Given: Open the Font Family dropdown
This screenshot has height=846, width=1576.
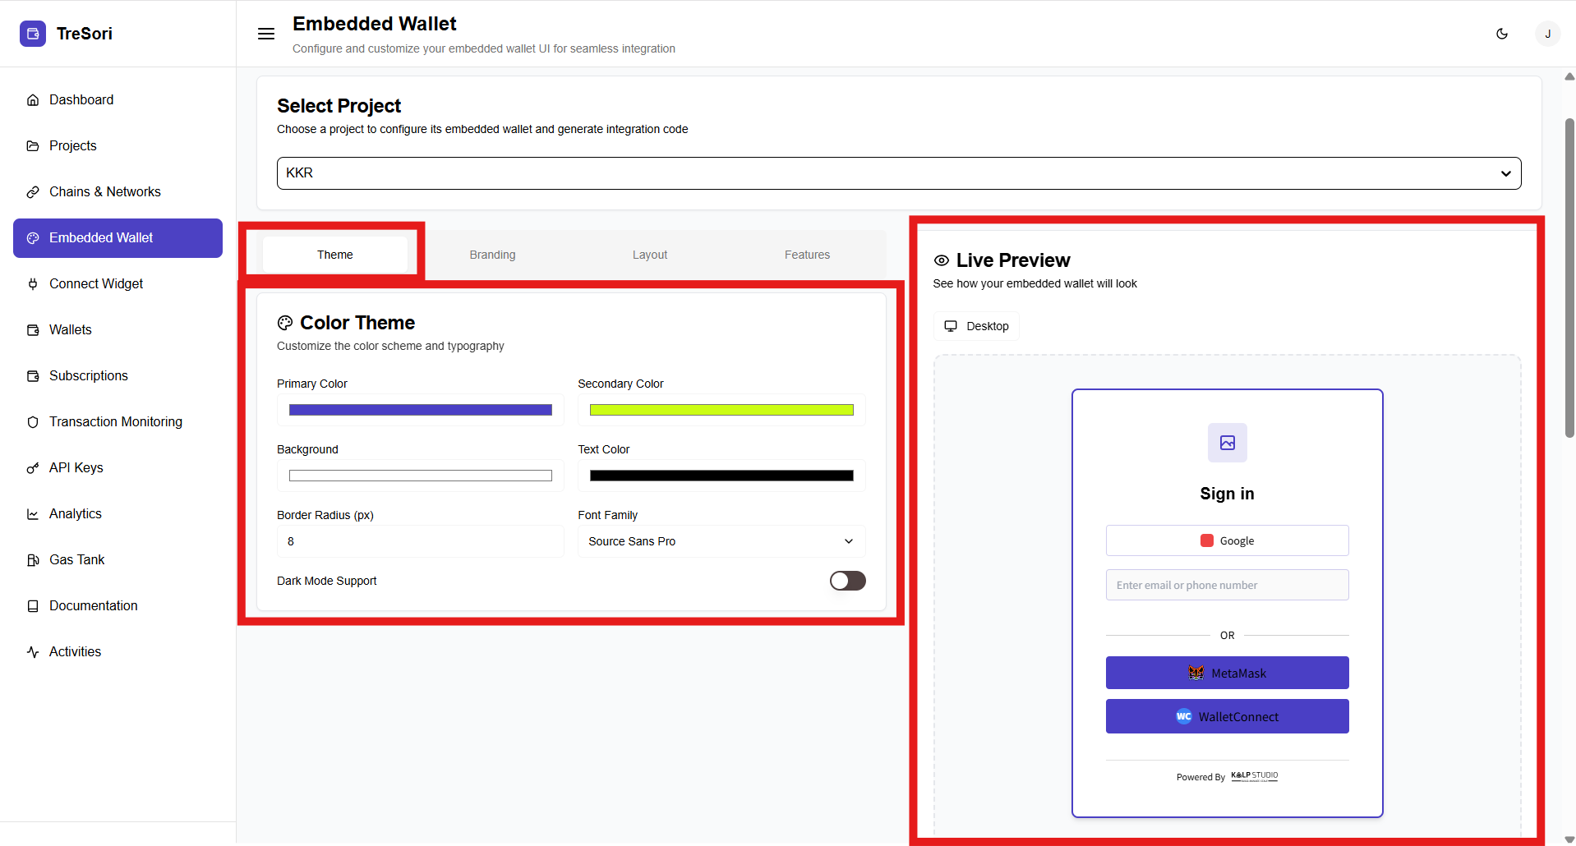Looking at the screenshot, I should [x=721, y=541].
